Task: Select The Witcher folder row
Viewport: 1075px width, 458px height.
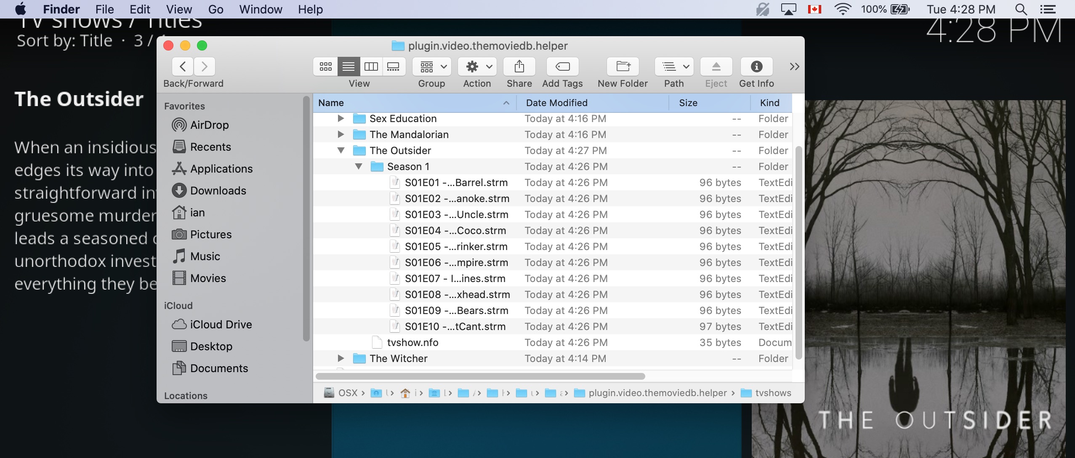Action: pos(553,359)
